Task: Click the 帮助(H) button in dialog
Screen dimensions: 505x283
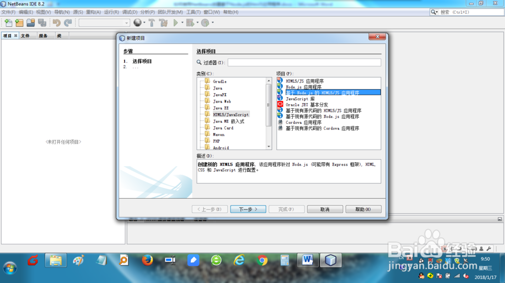Action: coord(363,209)
